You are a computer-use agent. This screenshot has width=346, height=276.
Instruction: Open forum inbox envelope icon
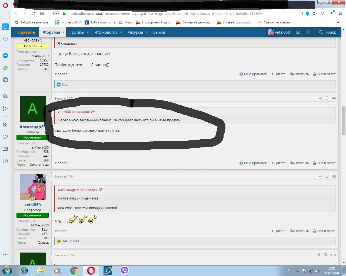(x=298, y=32)
